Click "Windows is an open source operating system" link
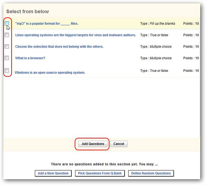 (50, 73)
